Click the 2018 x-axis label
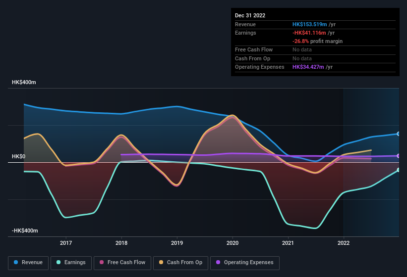This screenshot has height=277, width=407. coord(121,243)
